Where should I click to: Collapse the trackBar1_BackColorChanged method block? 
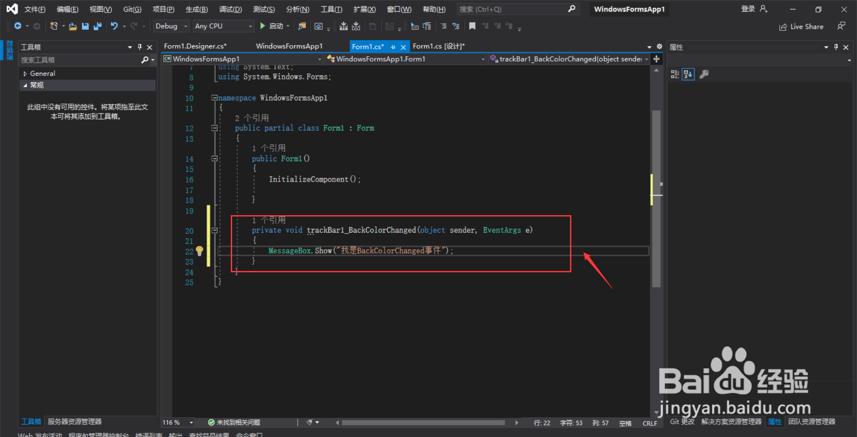[214, 230]
